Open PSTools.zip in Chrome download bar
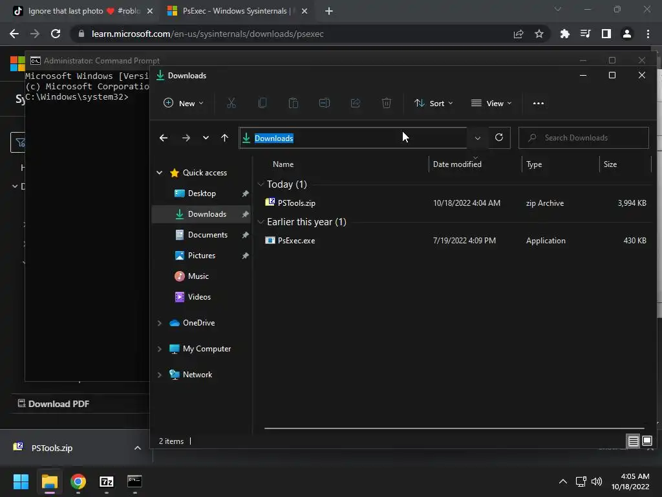The image size is (662, 497). click(52, 448)
